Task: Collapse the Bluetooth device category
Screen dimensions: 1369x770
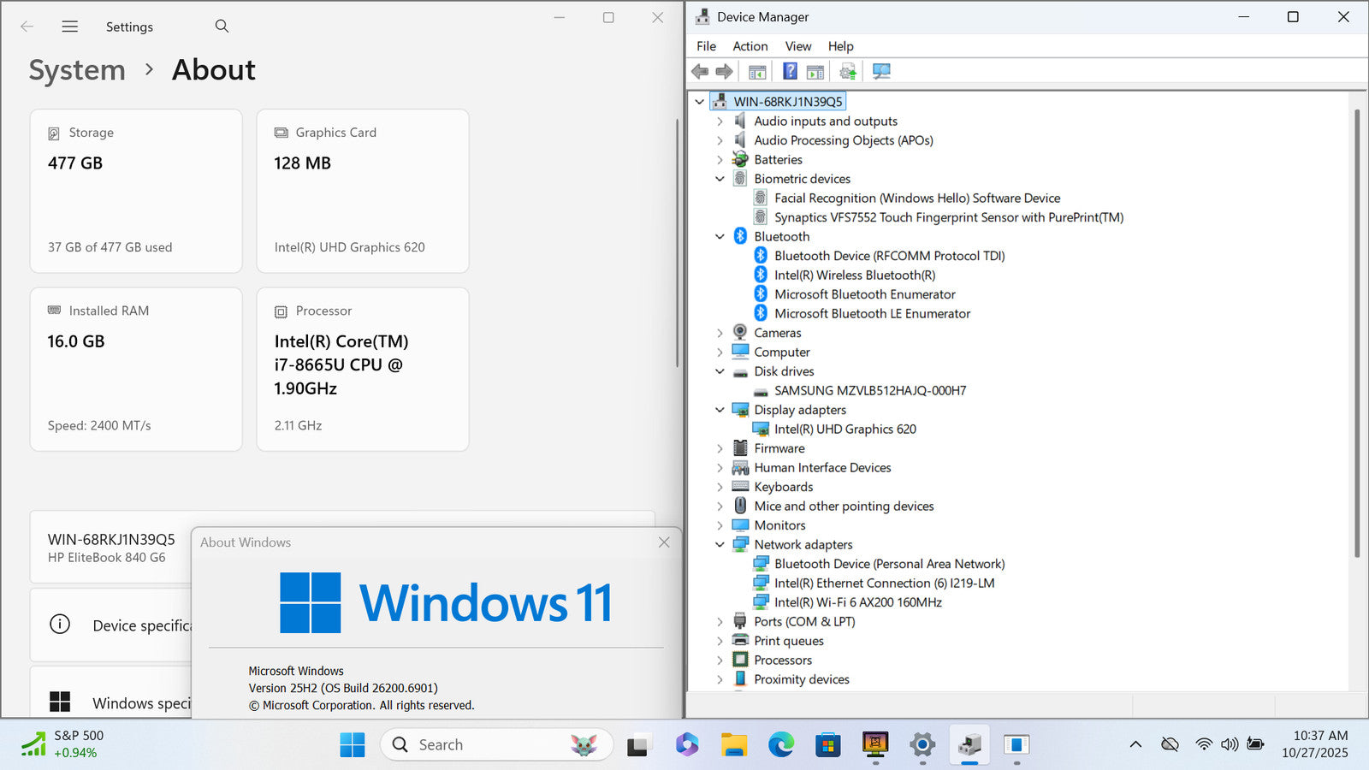Action: point(720,237)
